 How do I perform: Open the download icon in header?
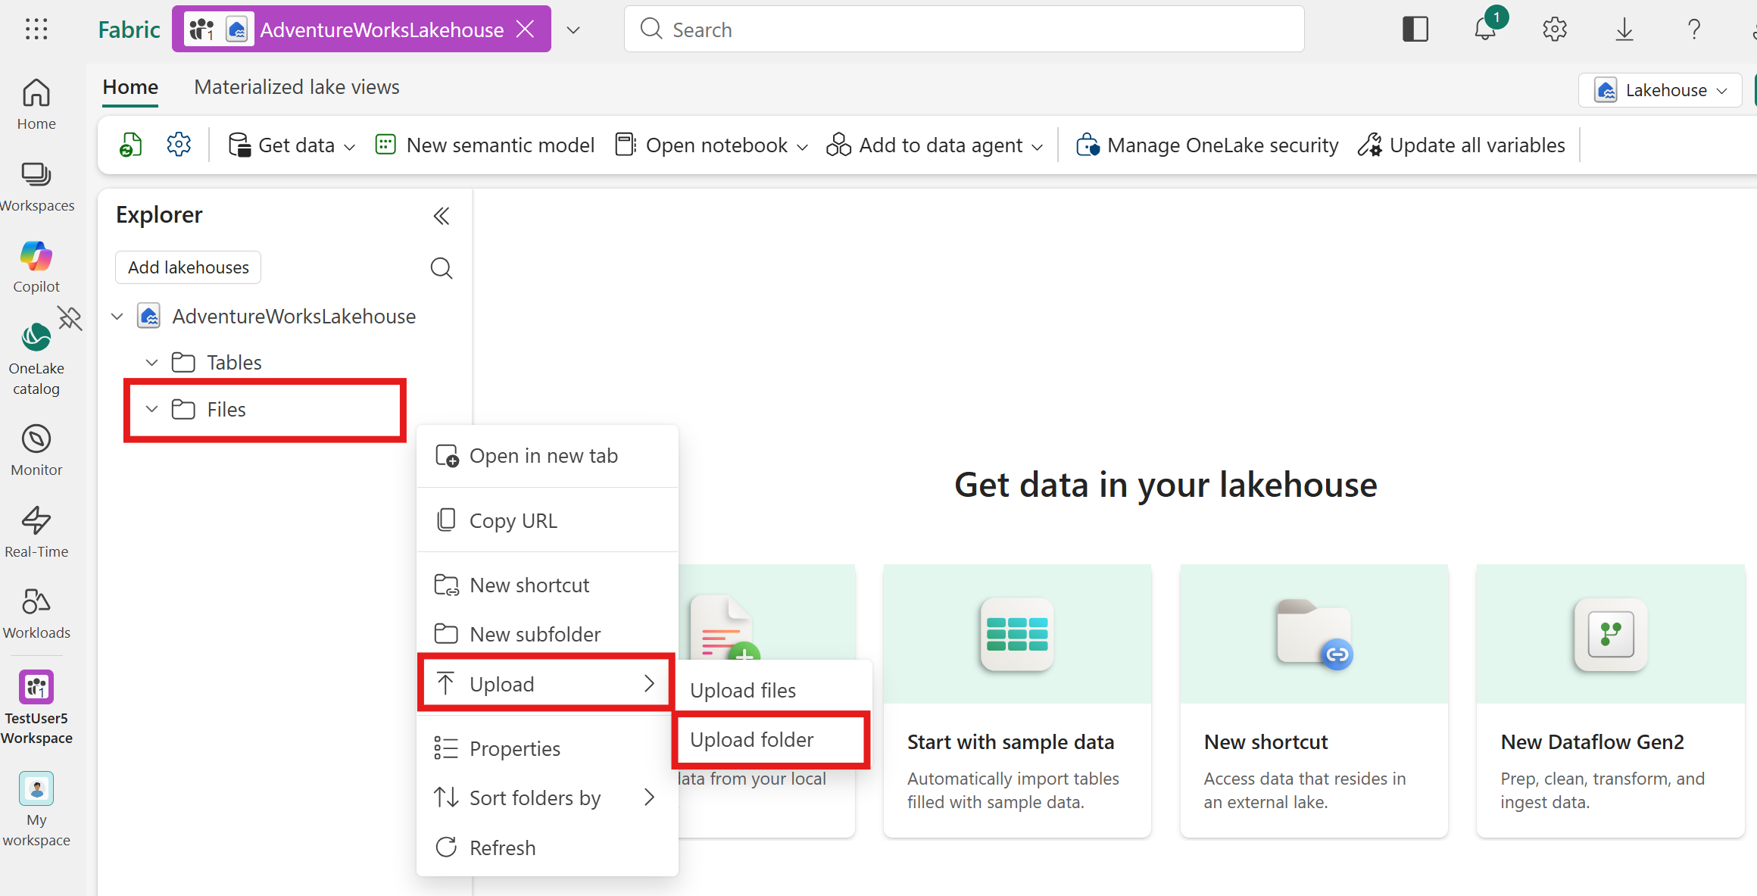point(1624,30)
